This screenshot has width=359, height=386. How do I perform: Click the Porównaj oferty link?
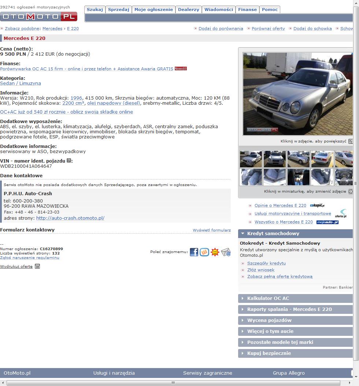[x=268, y=29]
